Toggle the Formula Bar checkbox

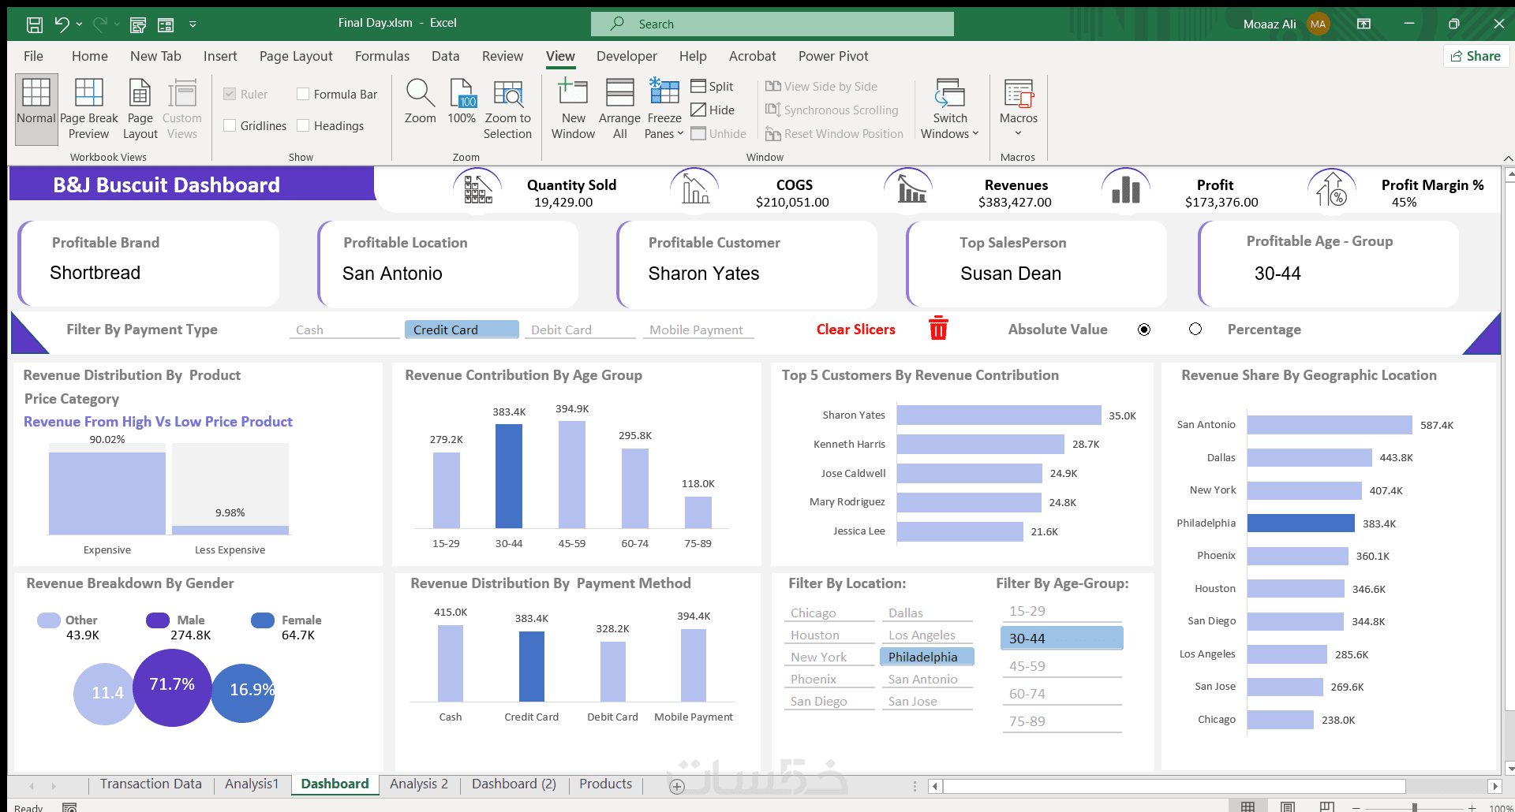pos(303,94)
